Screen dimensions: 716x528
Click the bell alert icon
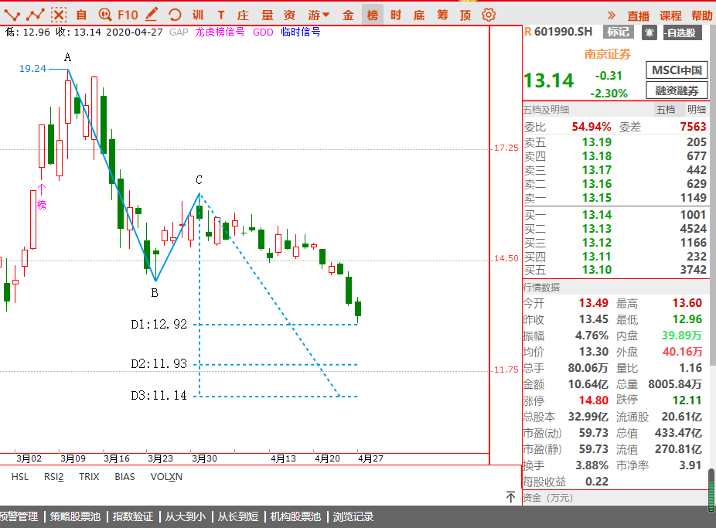tap(650, 33)
